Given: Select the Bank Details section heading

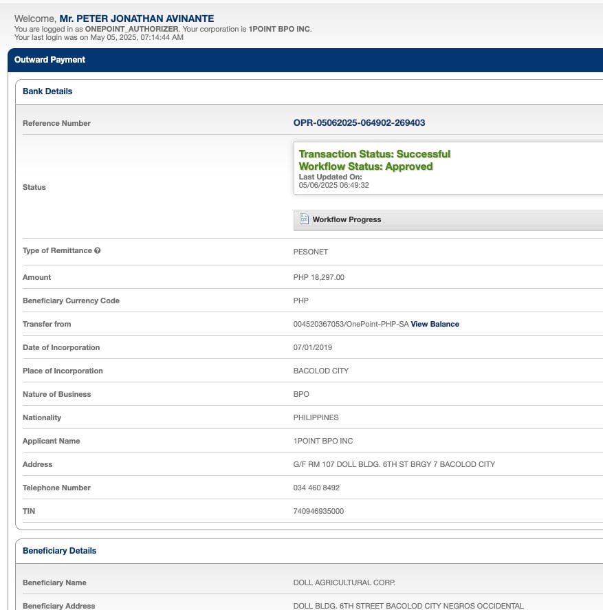Looking at the screenshot, I should pyautogui.click(x=47, y=91).
